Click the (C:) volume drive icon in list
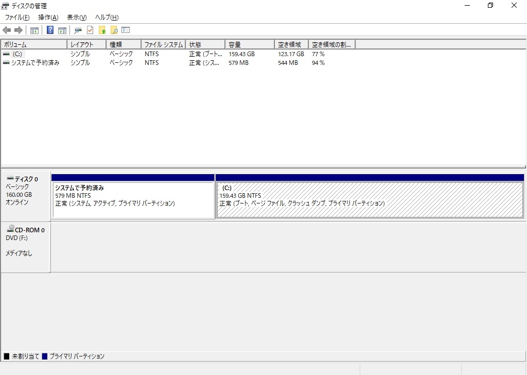Viewport: 527px width, 375px height. pos(6,54)
